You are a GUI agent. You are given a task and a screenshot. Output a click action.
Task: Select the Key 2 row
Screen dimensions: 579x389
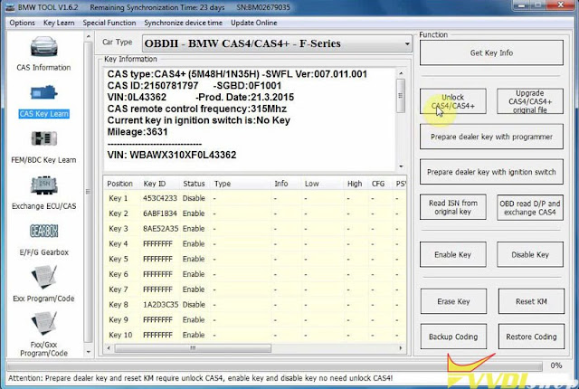[x=255, y=213]
